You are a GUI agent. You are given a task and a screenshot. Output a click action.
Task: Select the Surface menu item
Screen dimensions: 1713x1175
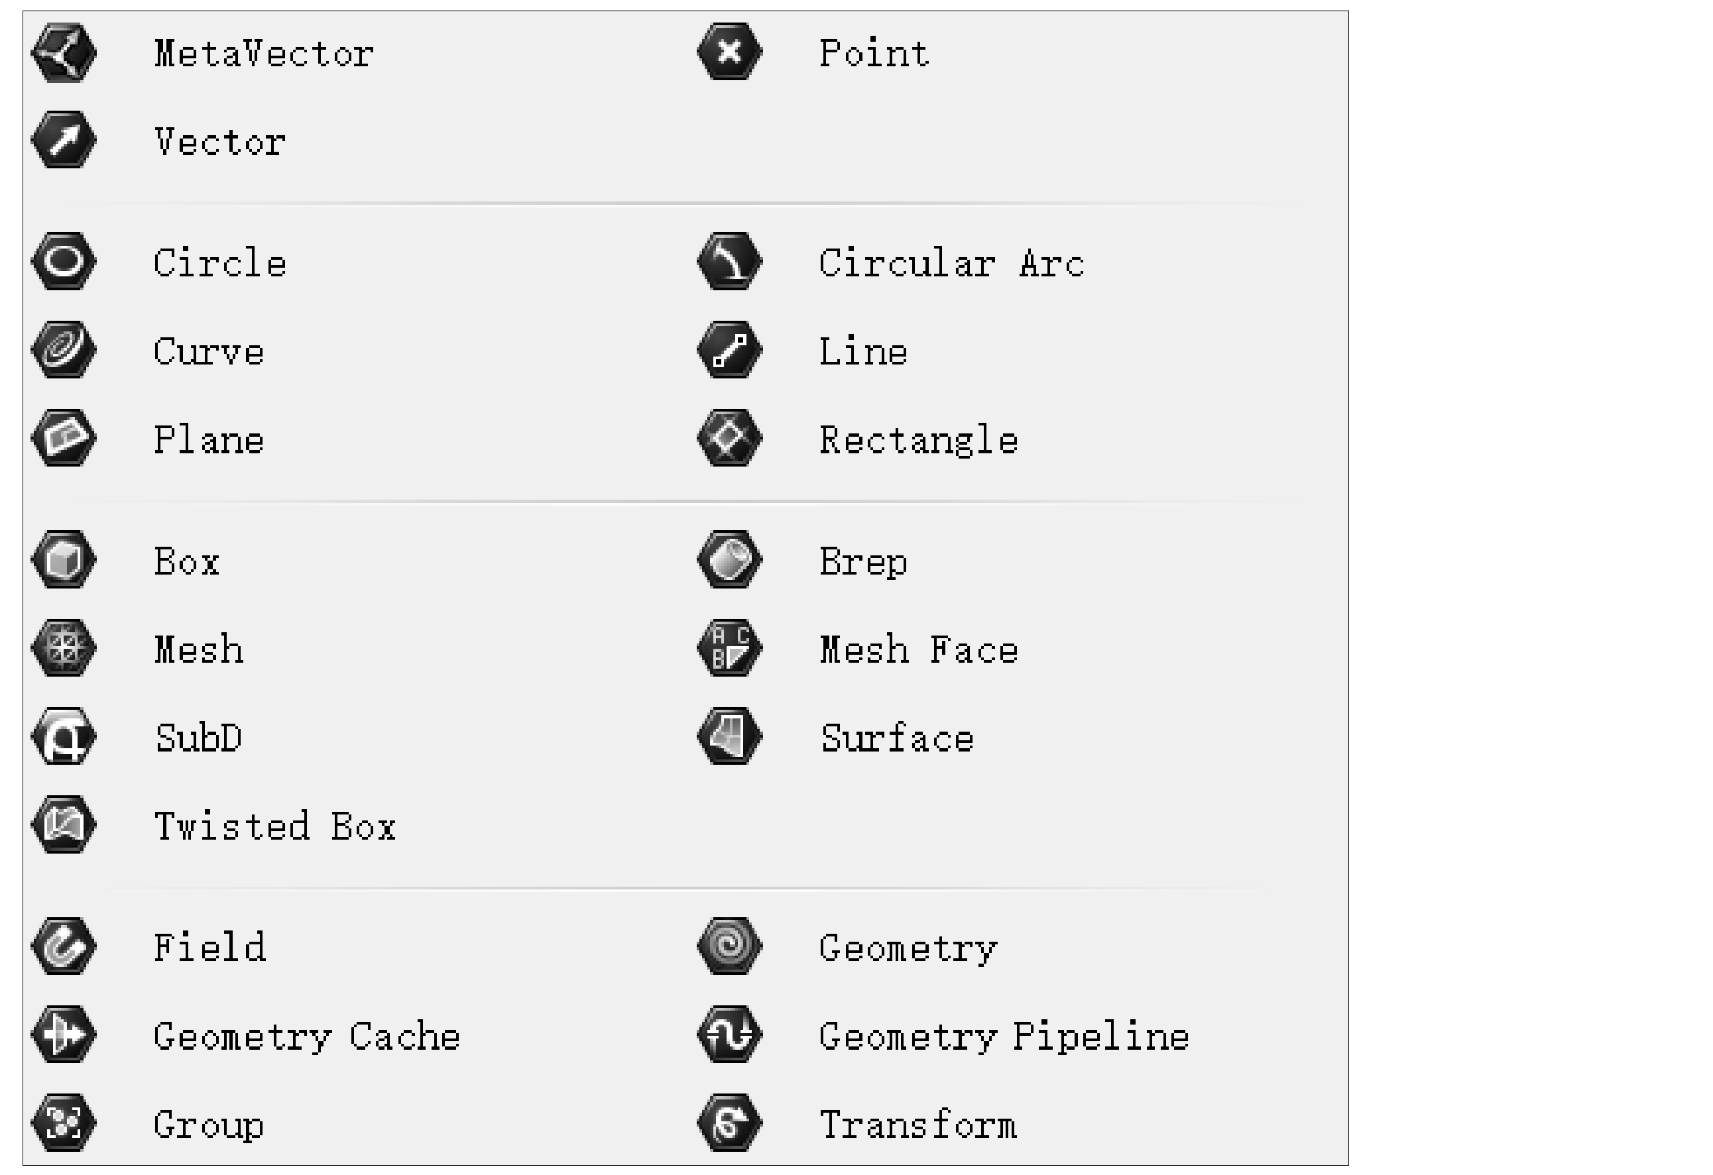pyautogui.click(x=836, y=737)
